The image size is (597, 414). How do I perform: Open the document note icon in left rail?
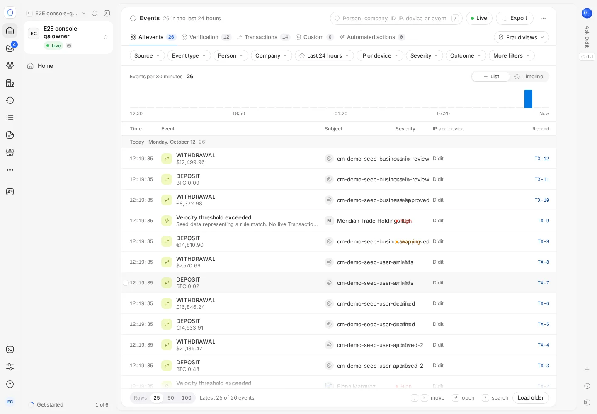(x=10, y=135)
